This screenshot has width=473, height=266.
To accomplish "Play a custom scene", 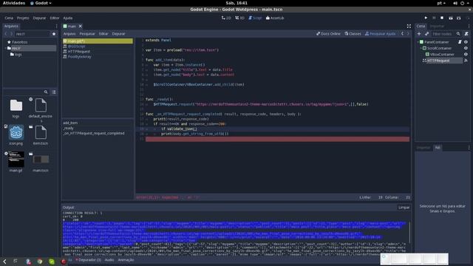I will [x=458, y=18].
